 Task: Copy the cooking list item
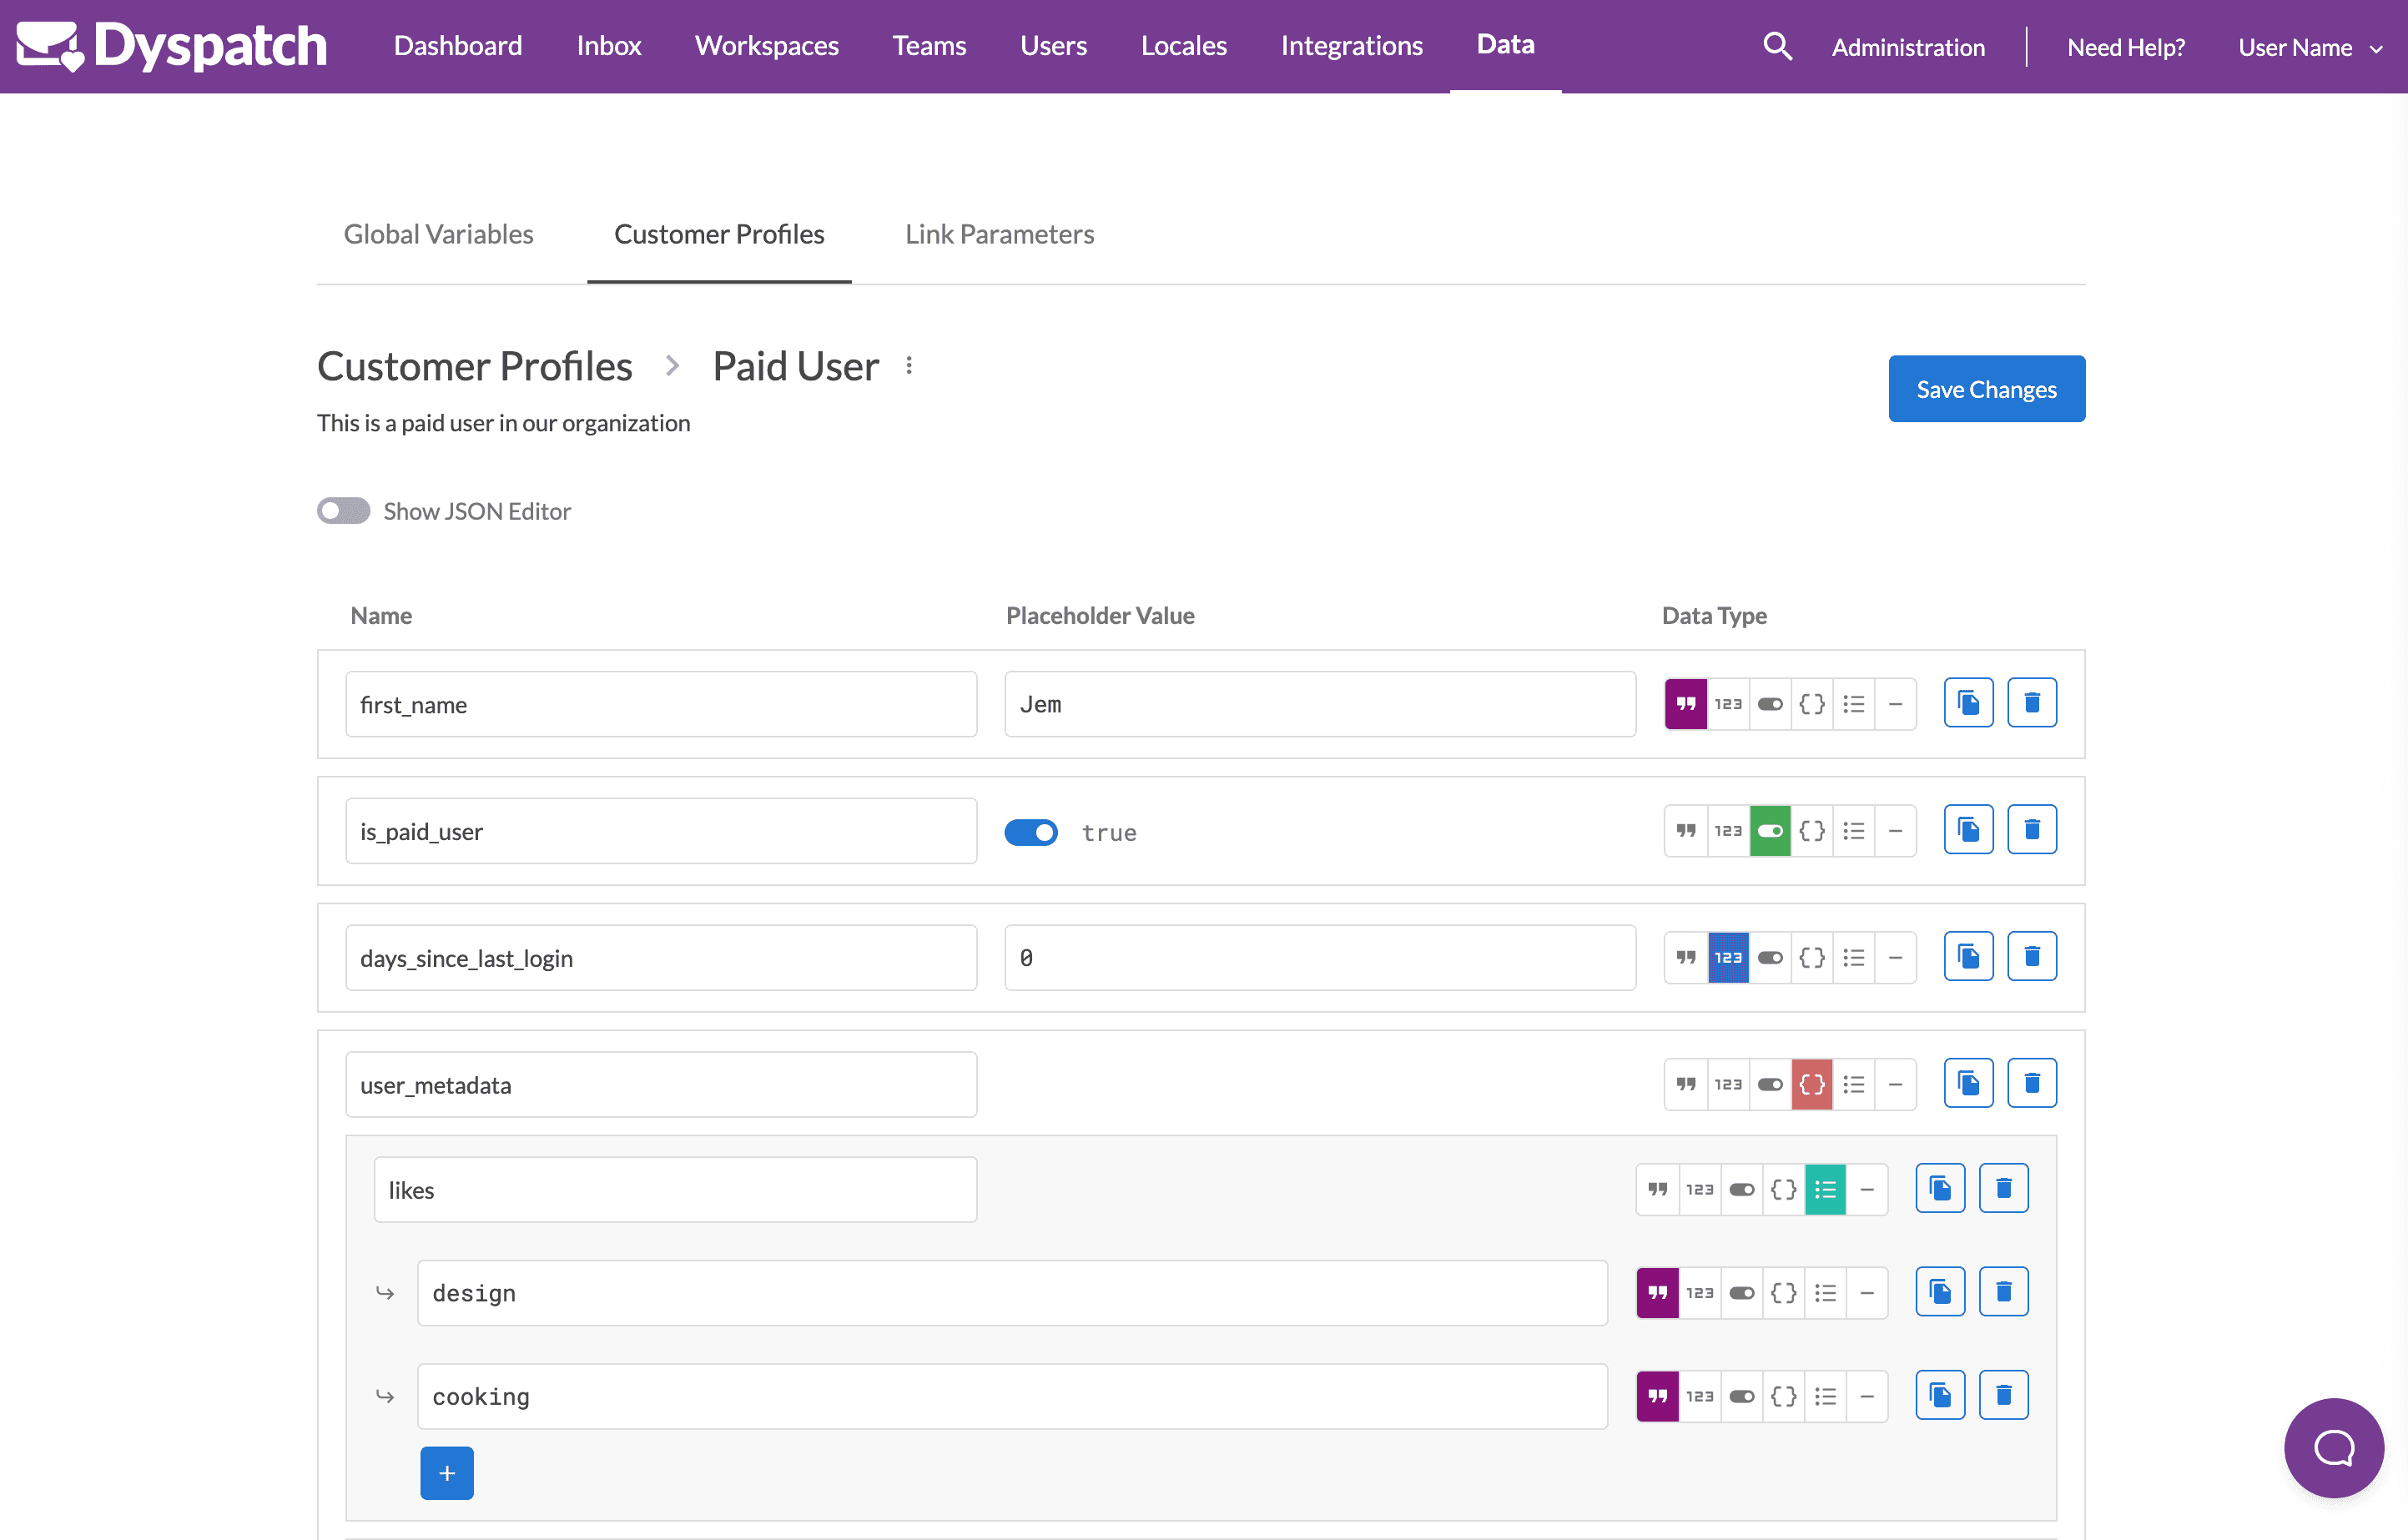pos(1940,1394)
